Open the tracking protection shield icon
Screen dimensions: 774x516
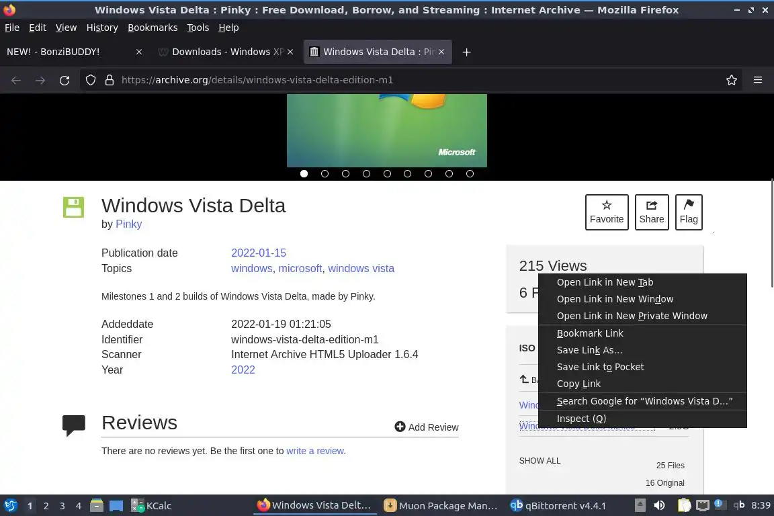click(x=91, y=80)
